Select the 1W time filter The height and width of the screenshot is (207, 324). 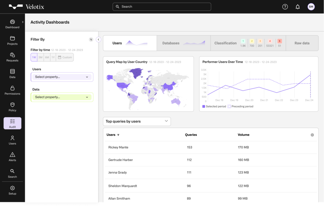pos(34,58)
